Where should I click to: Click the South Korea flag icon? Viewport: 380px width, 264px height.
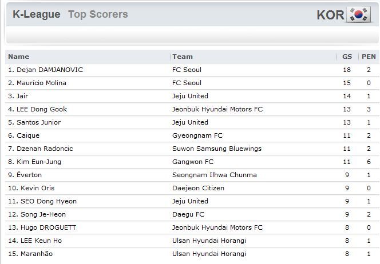tap(359, 14)
